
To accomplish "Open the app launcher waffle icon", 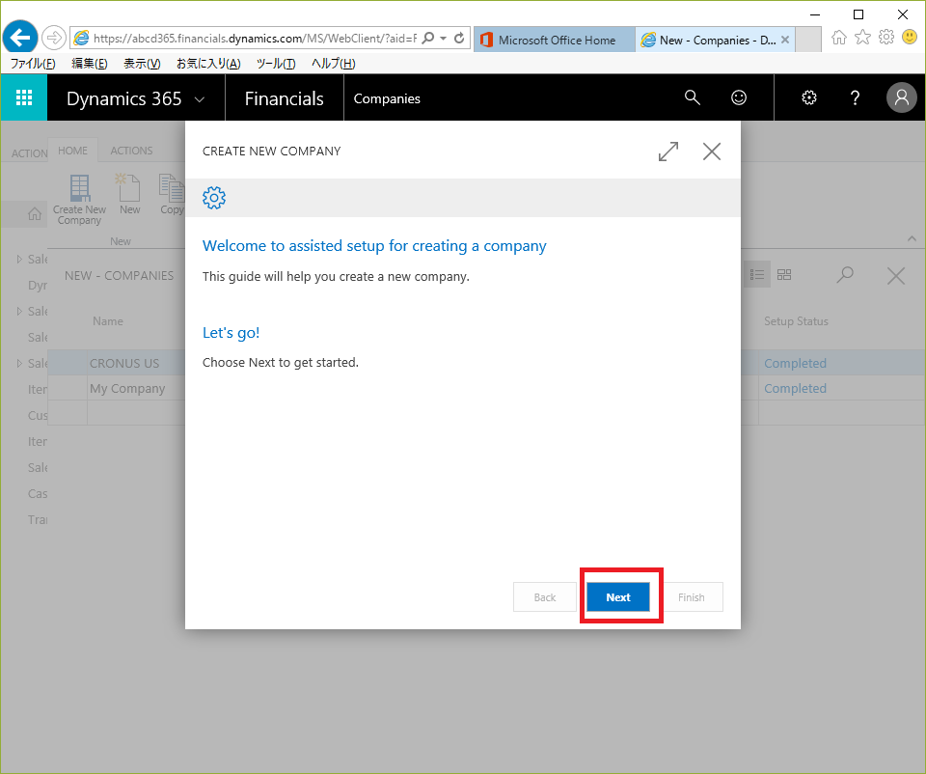I will 23,97.
